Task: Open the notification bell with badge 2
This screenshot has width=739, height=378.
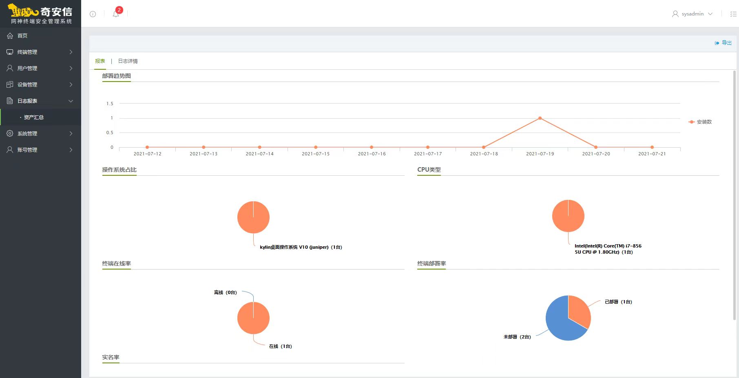Action: pos(116,13)
